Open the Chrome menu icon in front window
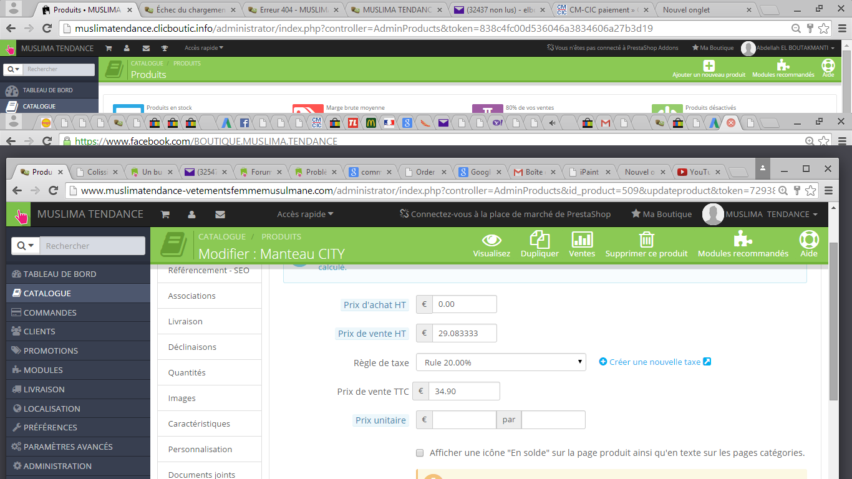The width and height of the screenshot is (852, 479). click(x=829, y=190)
